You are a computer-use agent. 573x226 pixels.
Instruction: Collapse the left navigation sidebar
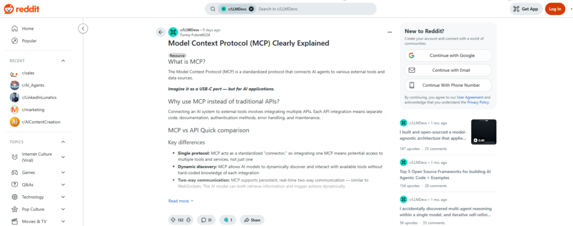[83, 28]
